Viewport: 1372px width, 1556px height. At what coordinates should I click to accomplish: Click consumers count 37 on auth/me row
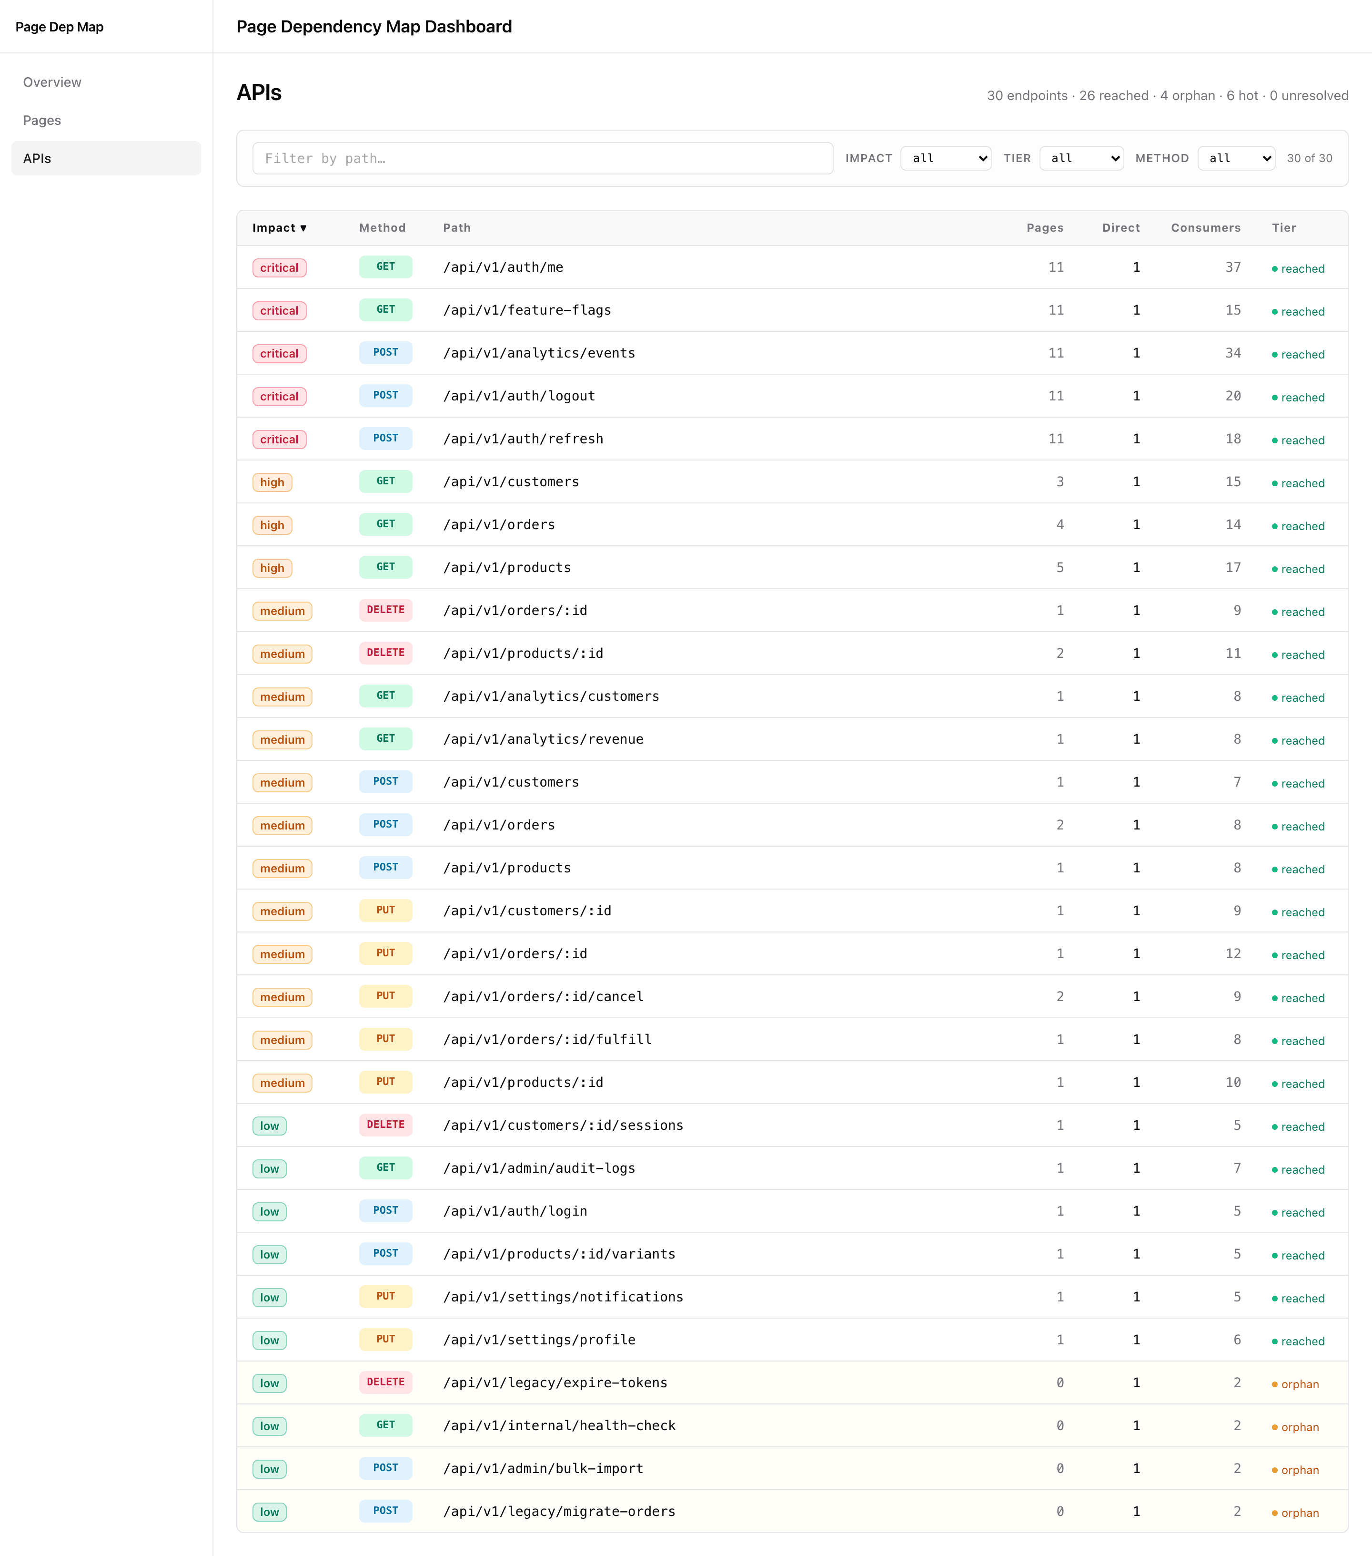pos(1233,267)
